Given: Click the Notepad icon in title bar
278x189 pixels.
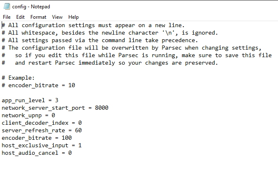Looking at the screenshot, I should [x=7, y=6].
